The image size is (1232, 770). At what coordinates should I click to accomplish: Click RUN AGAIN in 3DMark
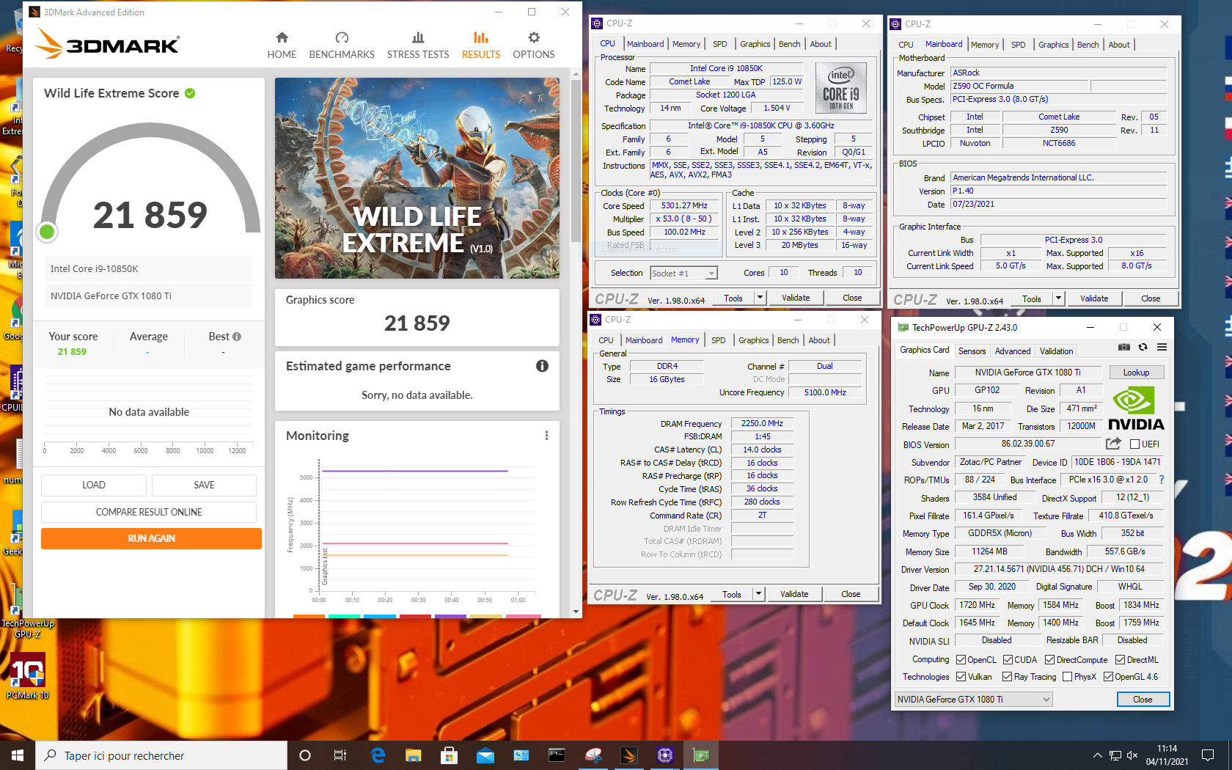pyautogui.click(x=151, y=538)
